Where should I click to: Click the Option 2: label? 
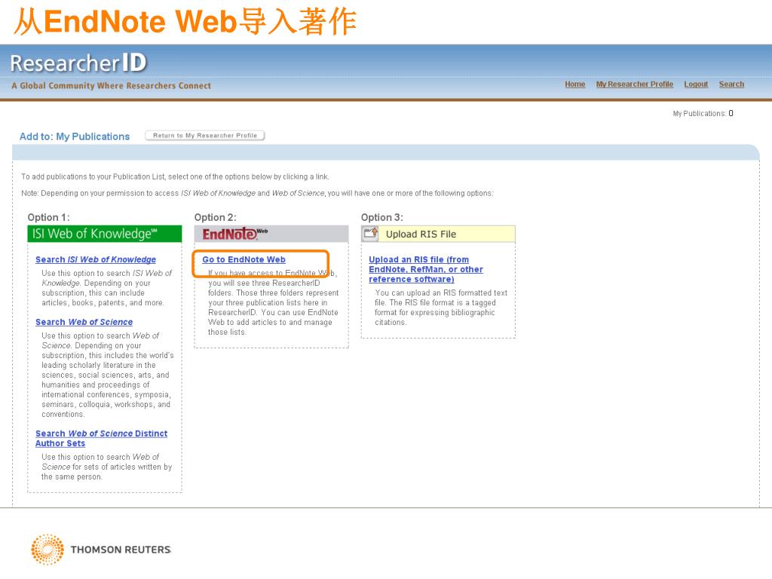coord(215,217)
